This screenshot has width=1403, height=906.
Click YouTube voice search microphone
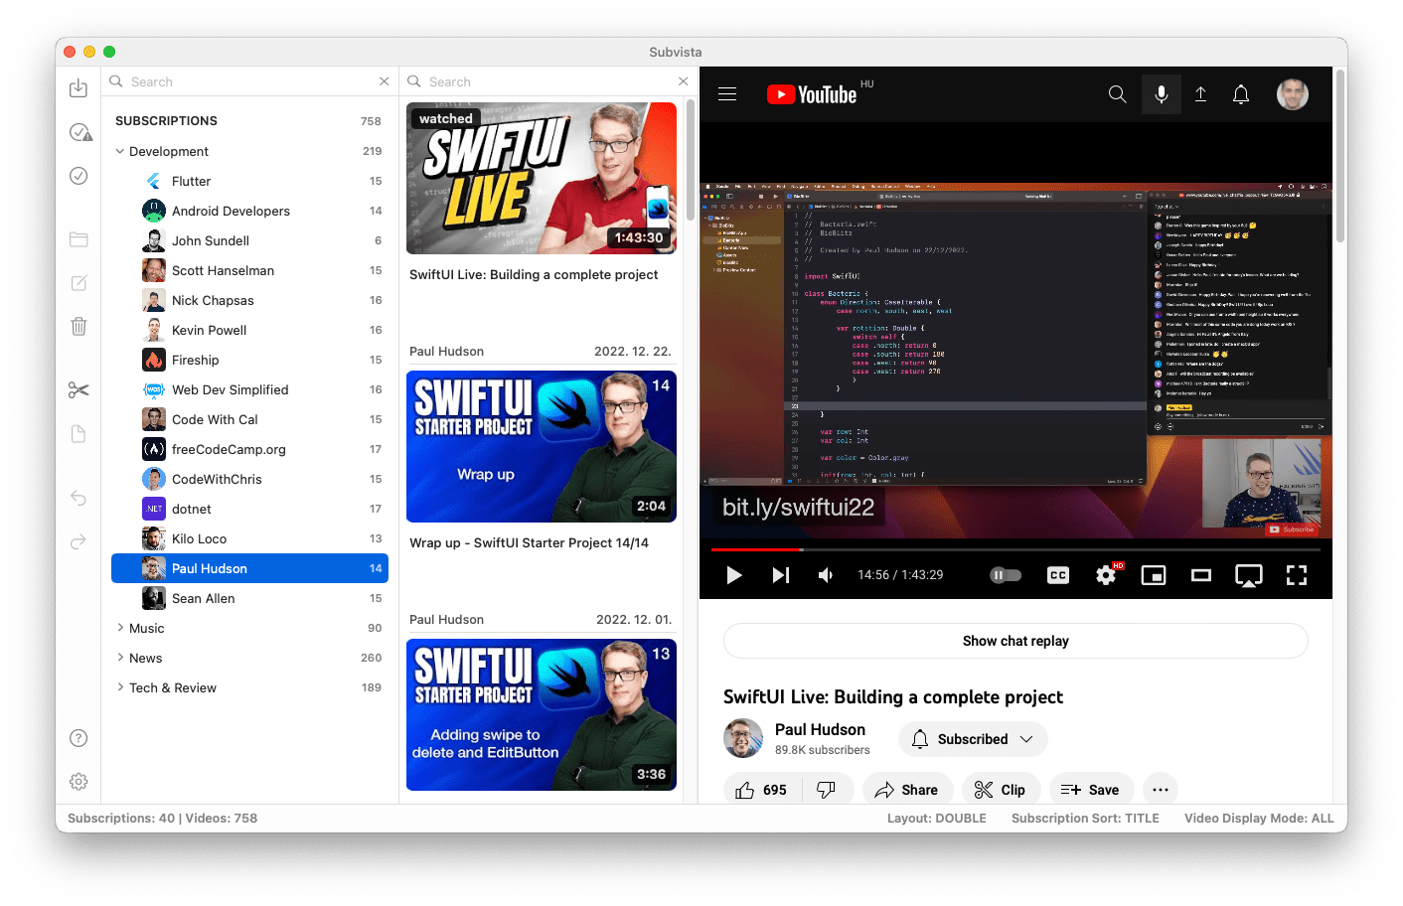click(x=1161, y=94)
